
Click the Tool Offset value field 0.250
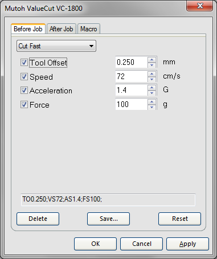132,62
